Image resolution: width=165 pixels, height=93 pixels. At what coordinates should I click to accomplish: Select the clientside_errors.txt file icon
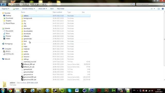[x=22, y=62]
